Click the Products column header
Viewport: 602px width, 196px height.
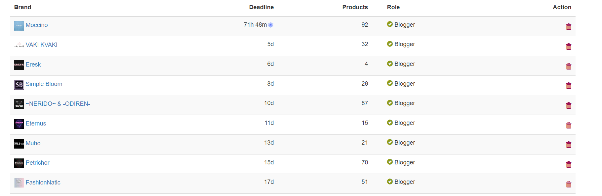(355, 7)
